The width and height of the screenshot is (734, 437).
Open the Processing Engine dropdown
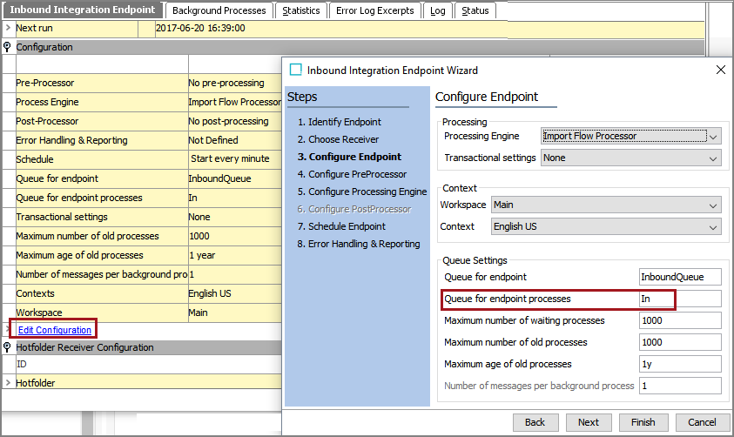630,136
